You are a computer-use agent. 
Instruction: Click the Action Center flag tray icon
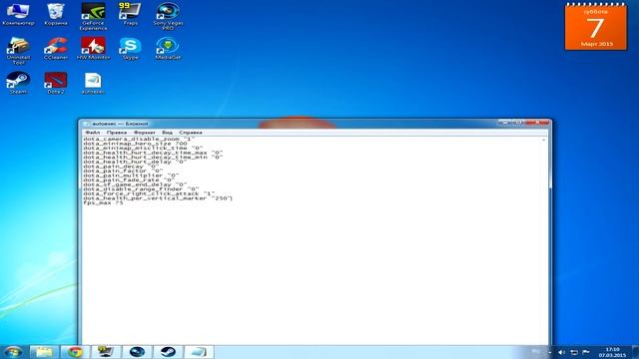point(586,352)
